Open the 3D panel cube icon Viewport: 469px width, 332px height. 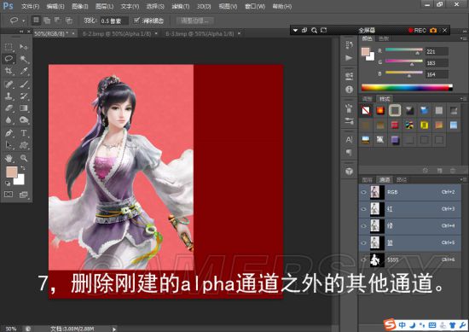pos(349,172)
